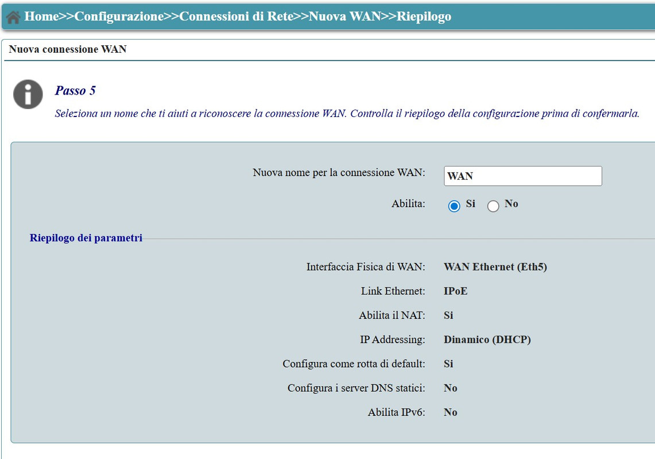Open the Connessioni di Rete breadcrumb
Screen dimensions: 655x459
(x=236, y=16)
